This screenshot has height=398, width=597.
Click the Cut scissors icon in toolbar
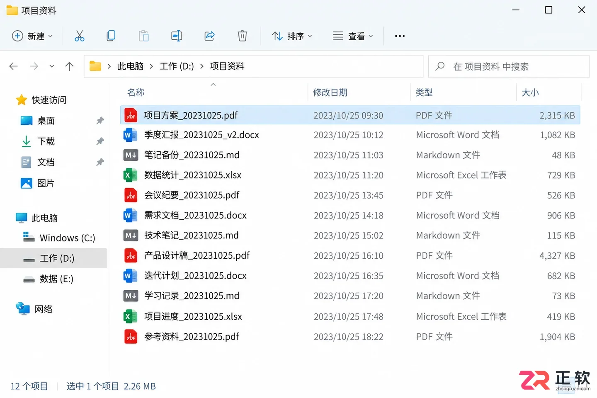(x=79, y=36)
